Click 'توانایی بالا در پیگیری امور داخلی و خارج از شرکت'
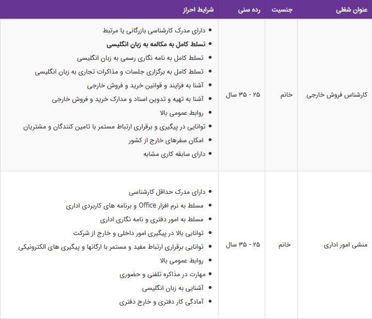Viewport: 372px width, 319px height. [x=138, y=233]
